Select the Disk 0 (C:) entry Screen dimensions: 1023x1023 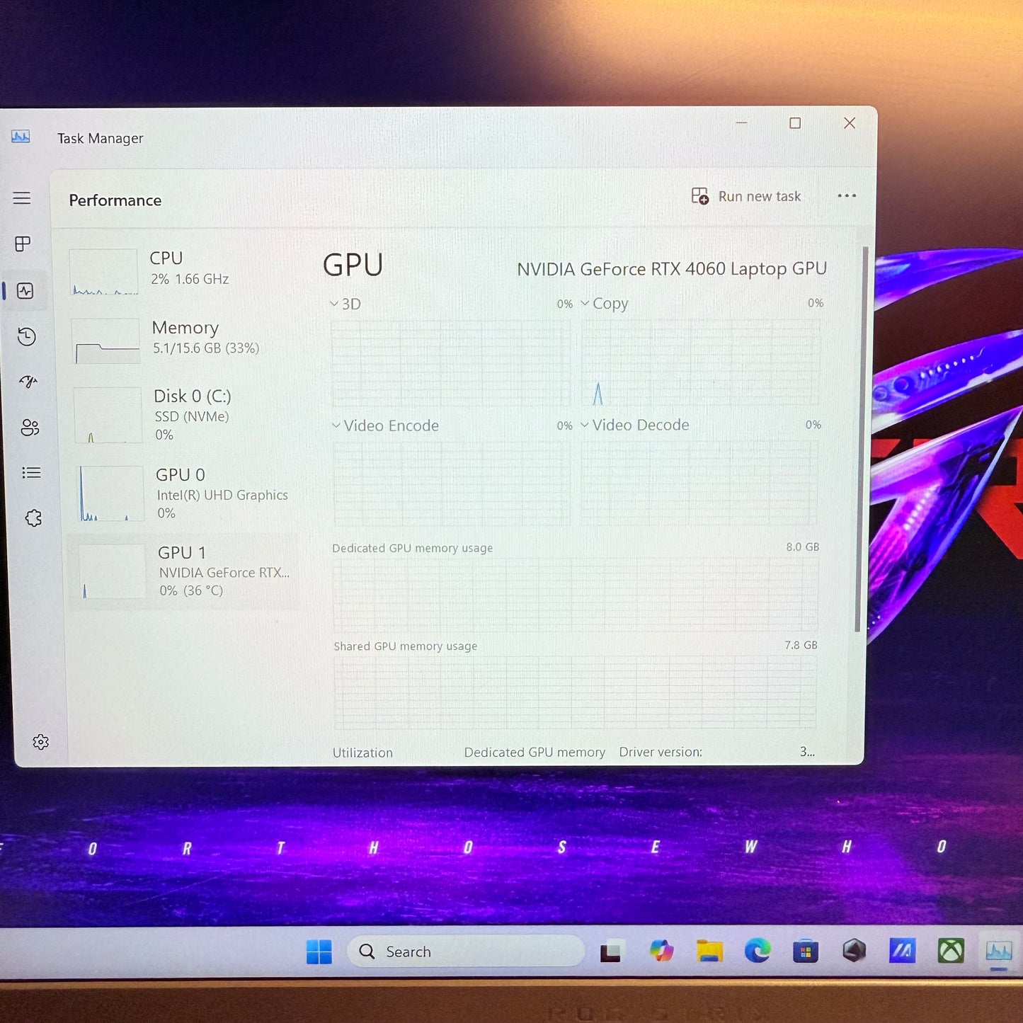click(x=184, y=415)
